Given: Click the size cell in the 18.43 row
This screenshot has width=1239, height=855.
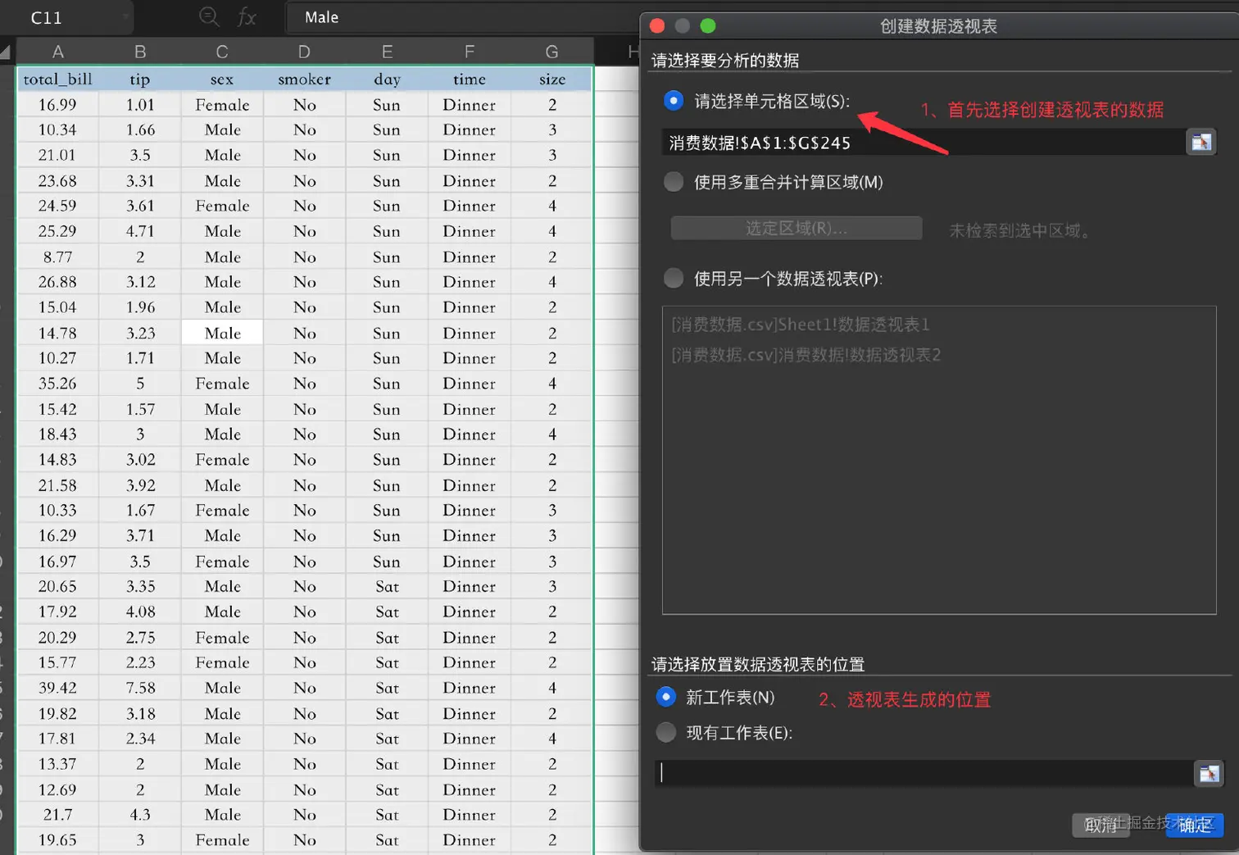Looking at the screenshot, I should (551, 434).
